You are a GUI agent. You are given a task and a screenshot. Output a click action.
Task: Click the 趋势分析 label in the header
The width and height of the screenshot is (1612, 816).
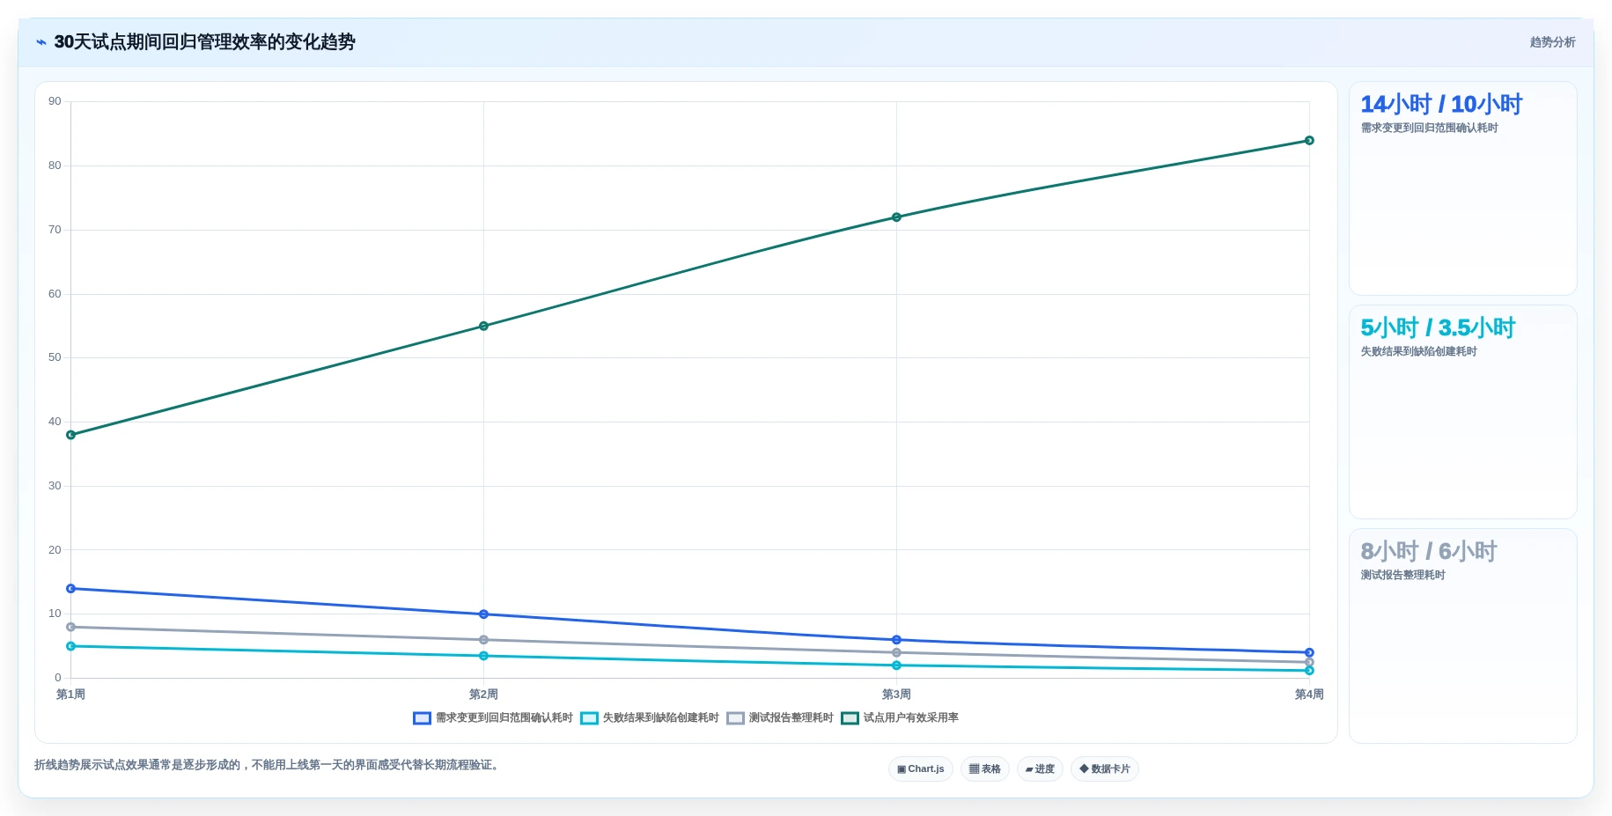point(1552,42)
